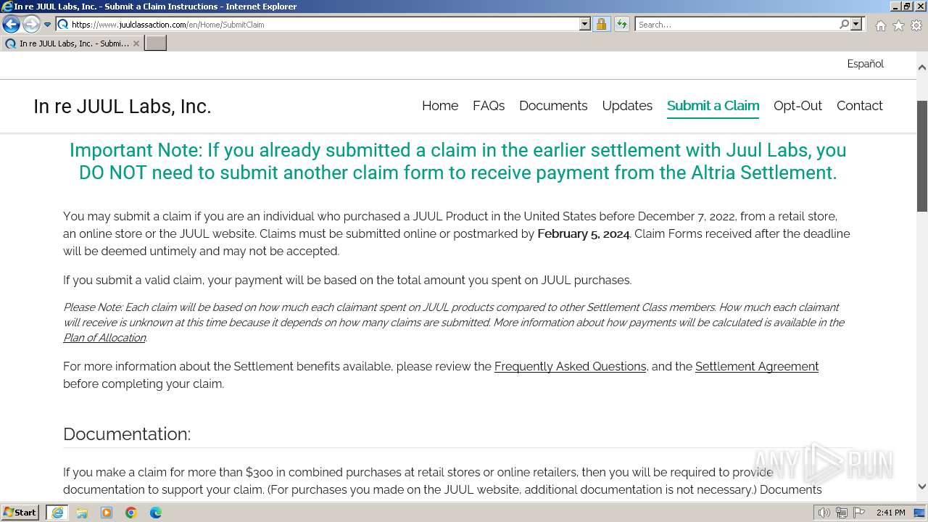Image resolution: width=928 pixels, height=522 pixels.
Task: Click the magnifier search icon
Action: coord(844,25)
